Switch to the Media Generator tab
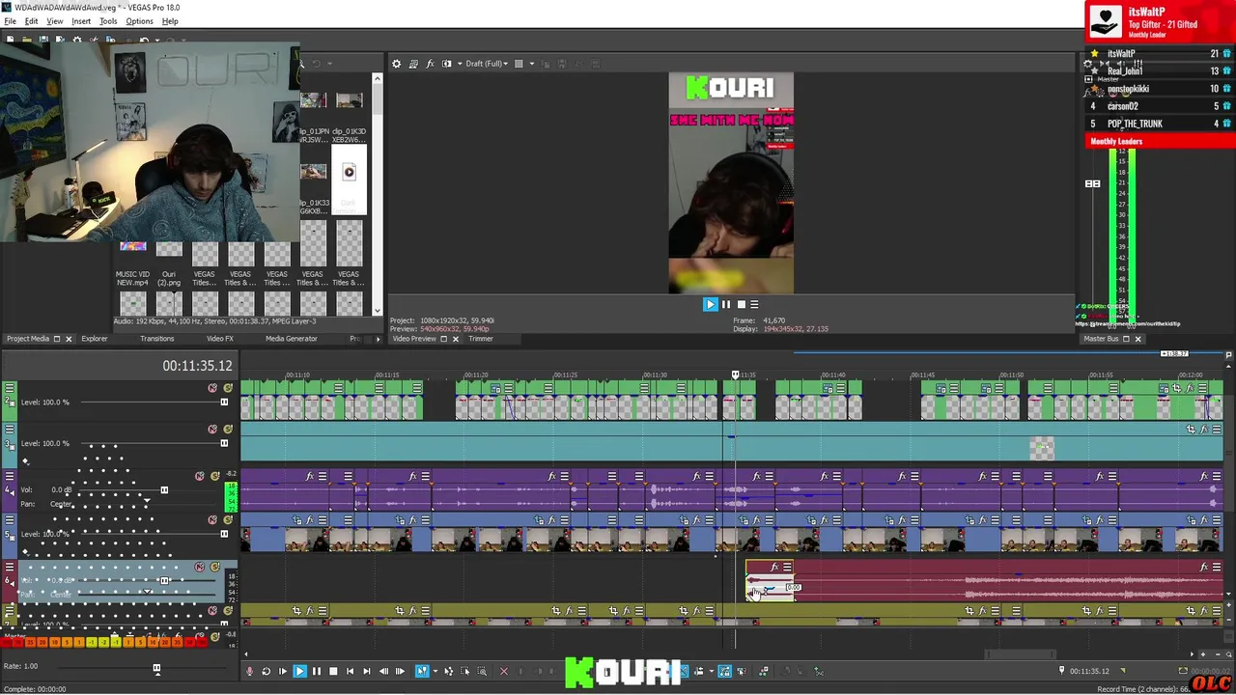The width and height of the screenshot is (1236, 695). [x=292, y=339]
